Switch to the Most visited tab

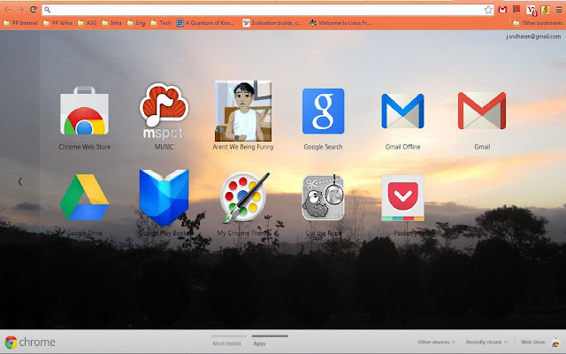coord(226,343)
